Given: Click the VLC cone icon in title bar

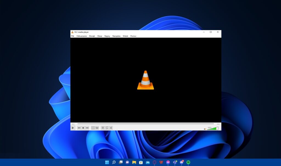Looking at the screenshot, I should [72, 32].
